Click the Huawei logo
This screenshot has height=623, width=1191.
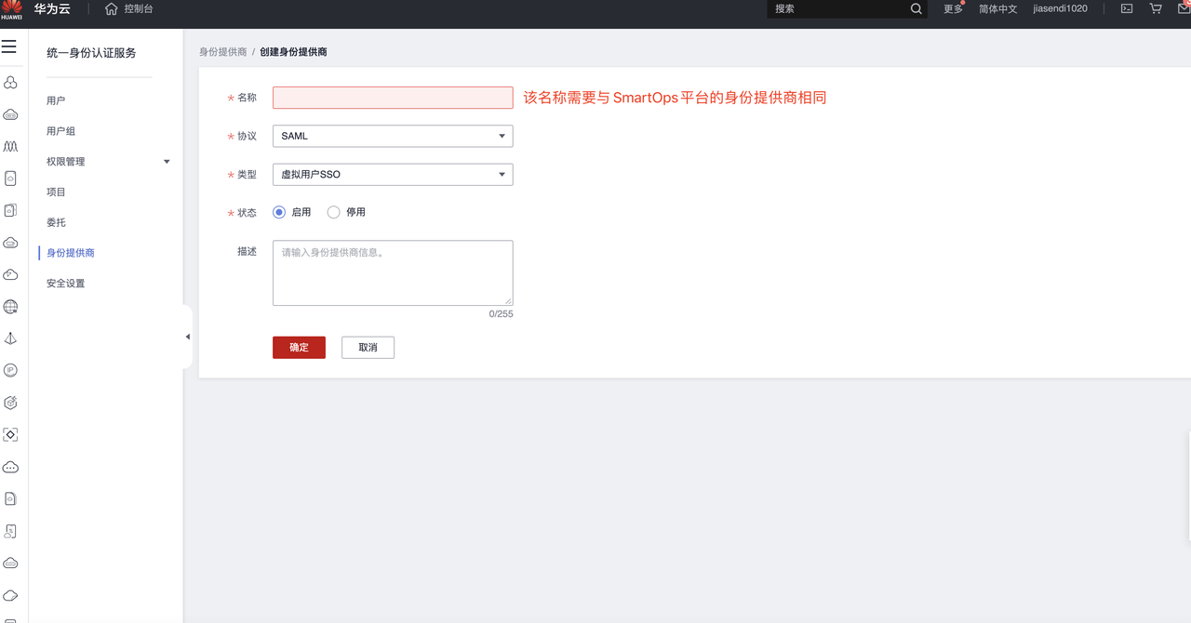click(11, 9)
